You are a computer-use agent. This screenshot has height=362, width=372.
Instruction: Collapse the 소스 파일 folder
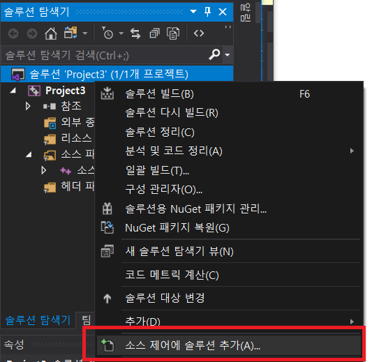(x=29, y=155)
